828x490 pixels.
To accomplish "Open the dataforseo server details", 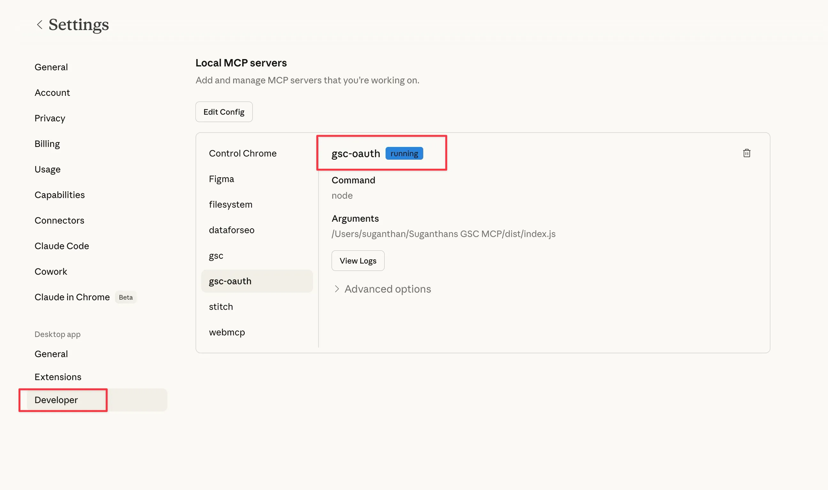I will 231,230.
